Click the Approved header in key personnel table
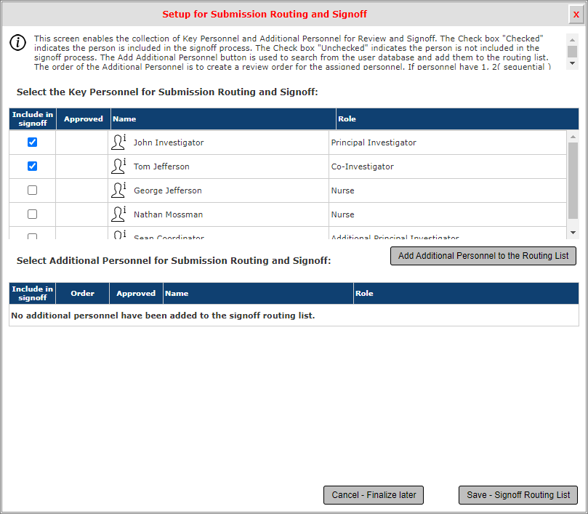The width and height of the screenshot is (588, 514). 84,119
